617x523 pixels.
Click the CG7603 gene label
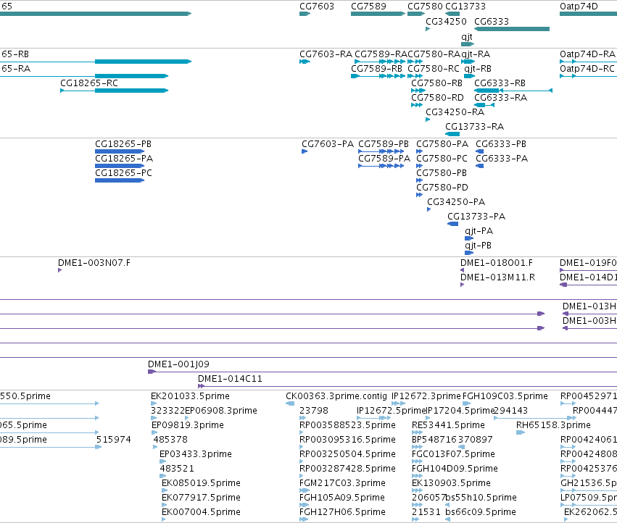click(316, 7)
